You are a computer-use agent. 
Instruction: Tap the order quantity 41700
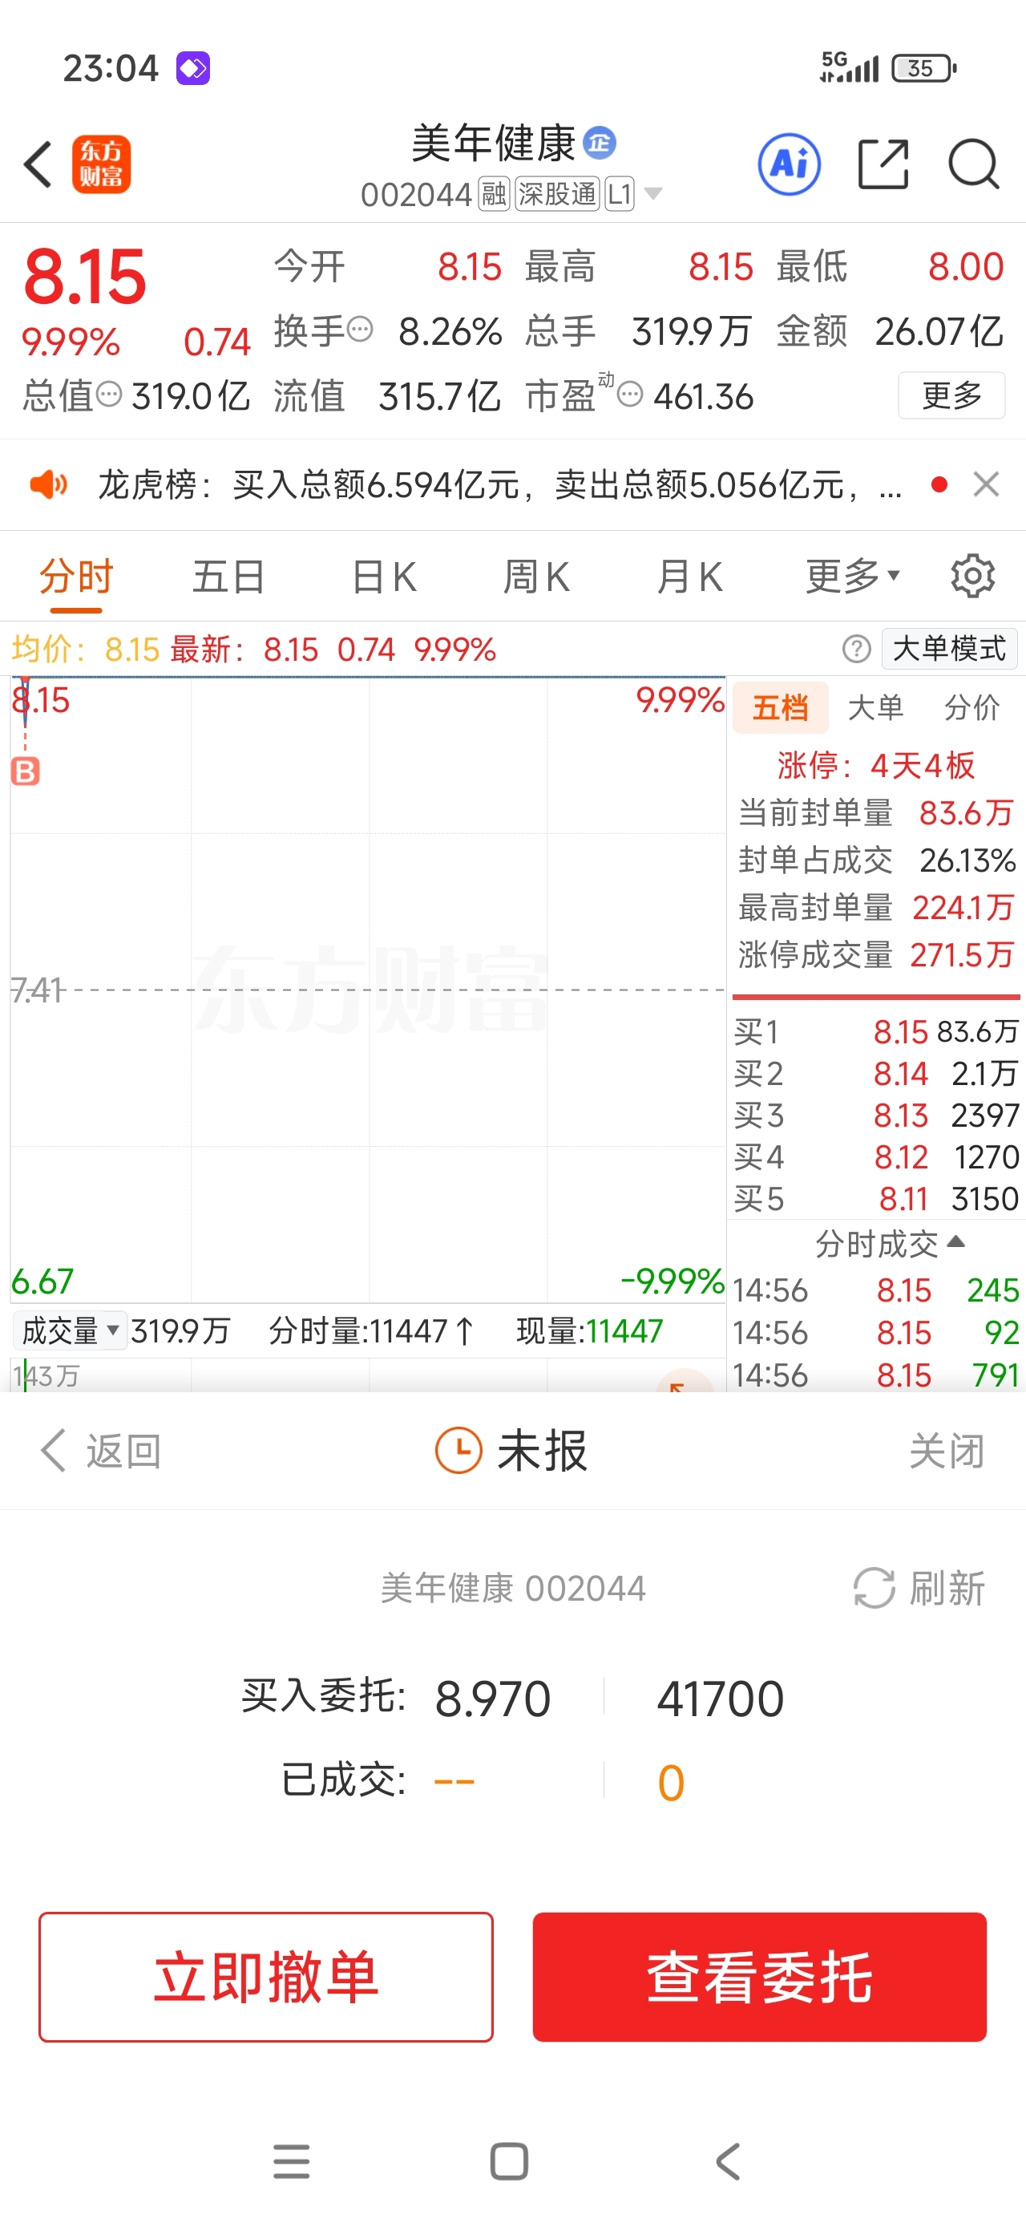pyautogui.click(x=721, y=1699)
